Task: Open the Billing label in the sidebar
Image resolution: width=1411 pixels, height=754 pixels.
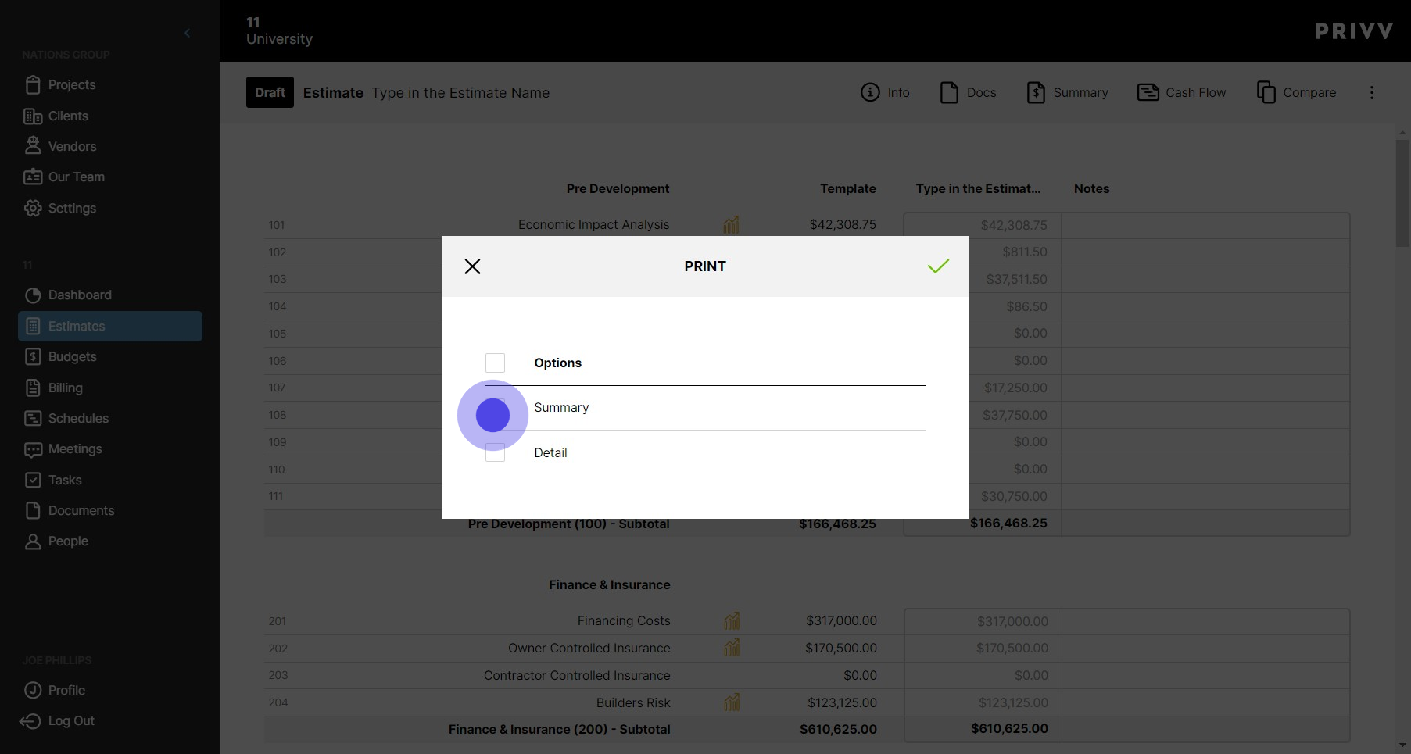Action: click(66, 388)
